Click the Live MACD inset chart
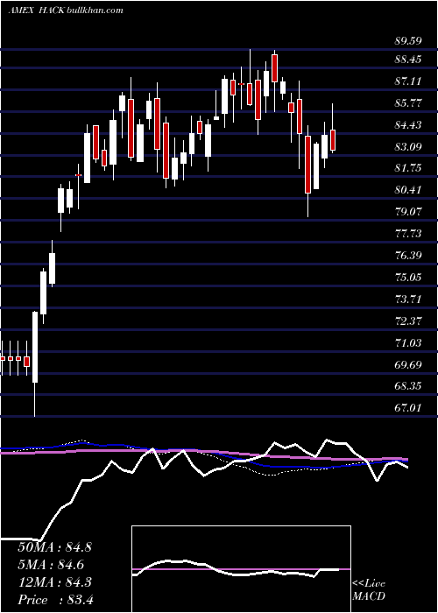The height and width of the screenshot is (613, 438). click(x=241, y=569)
